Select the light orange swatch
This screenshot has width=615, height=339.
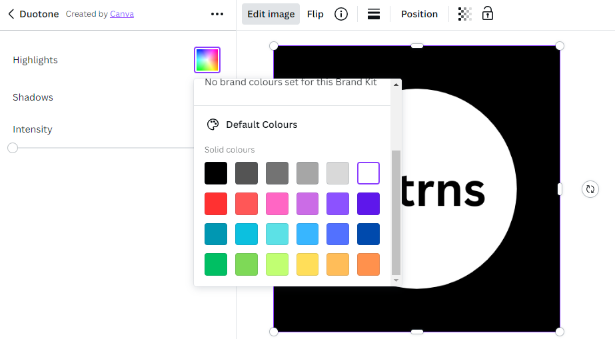(x=338, y=264)
